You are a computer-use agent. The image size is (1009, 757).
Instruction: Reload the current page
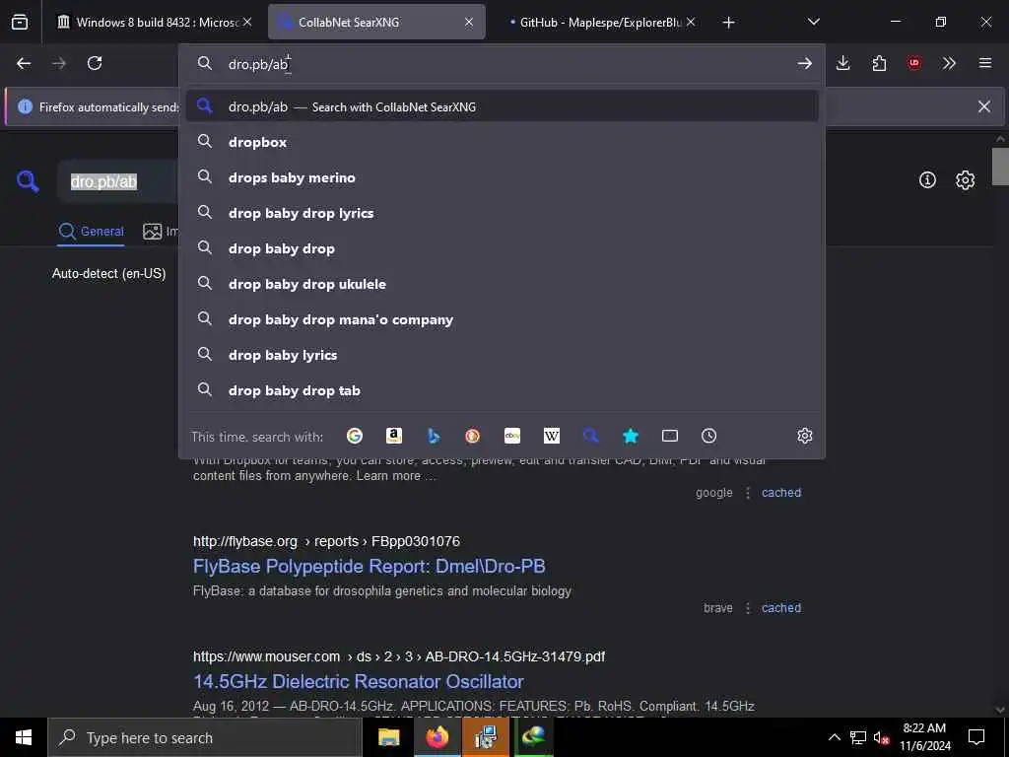95,63
